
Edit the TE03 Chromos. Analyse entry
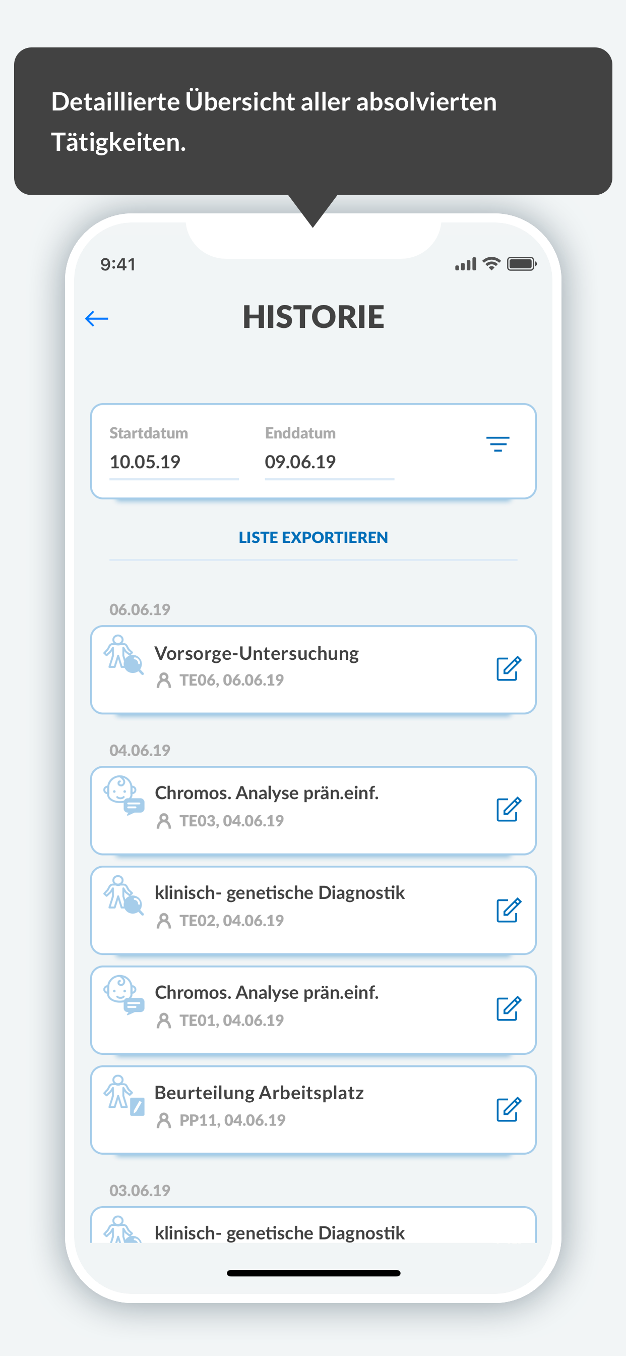pyautogui.click(x=509, y=809)
